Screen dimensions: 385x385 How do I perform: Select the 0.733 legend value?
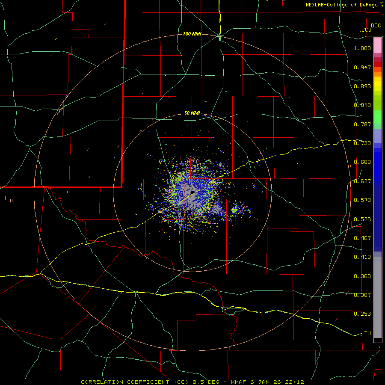pyautogui.click(x=362, y=143)
